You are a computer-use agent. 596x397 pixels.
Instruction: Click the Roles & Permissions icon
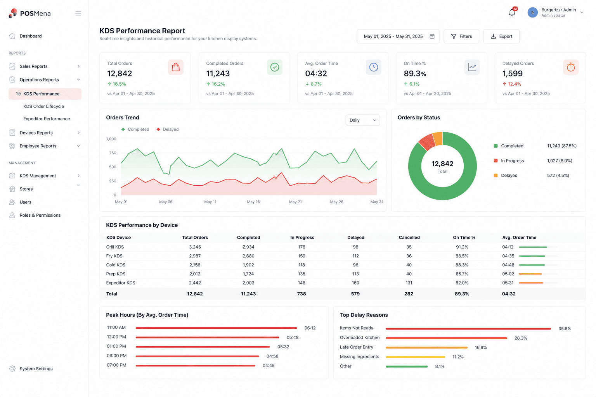12,215
